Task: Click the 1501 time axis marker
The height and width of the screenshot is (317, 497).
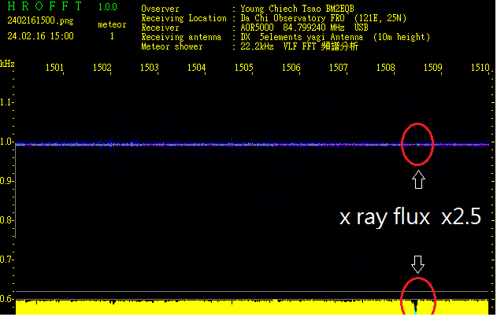Action: coord(54,68)
